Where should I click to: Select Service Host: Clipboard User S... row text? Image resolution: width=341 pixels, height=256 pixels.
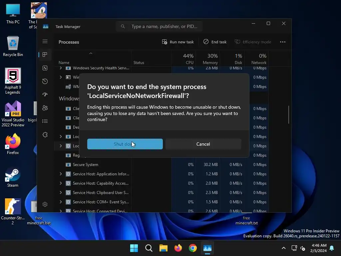tap(101, 193)
